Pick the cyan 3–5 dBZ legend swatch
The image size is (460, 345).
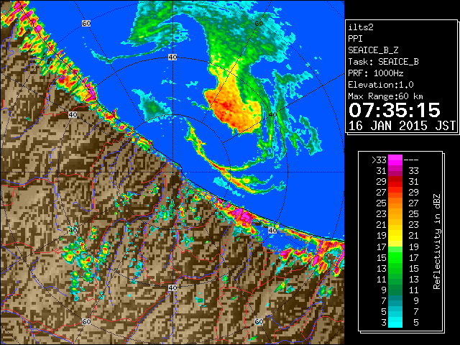click(x=395, y=322)
